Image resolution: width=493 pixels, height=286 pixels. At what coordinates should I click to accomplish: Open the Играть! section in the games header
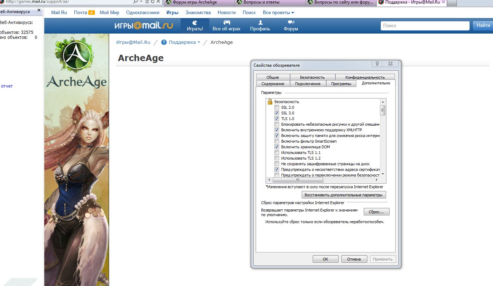point(195,26)
